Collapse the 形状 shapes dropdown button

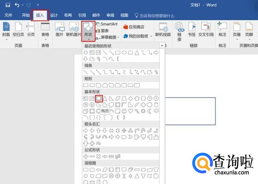point(88,31)
